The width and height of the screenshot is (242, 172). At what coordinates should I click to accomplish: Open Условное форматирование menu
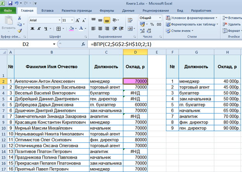point(192,18)
